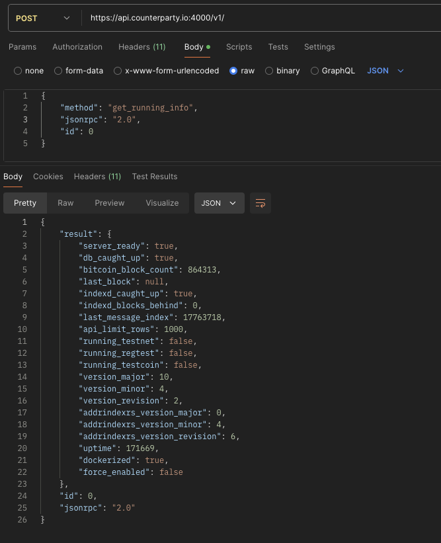Select the GraphQL radio button
Viewport: 441px width, 543px height.
314,71
